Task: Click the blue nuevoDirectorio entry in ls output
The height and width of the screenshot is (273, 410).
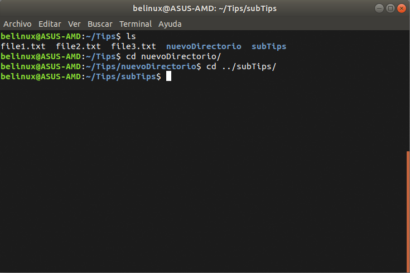Action: coord(204,46)
